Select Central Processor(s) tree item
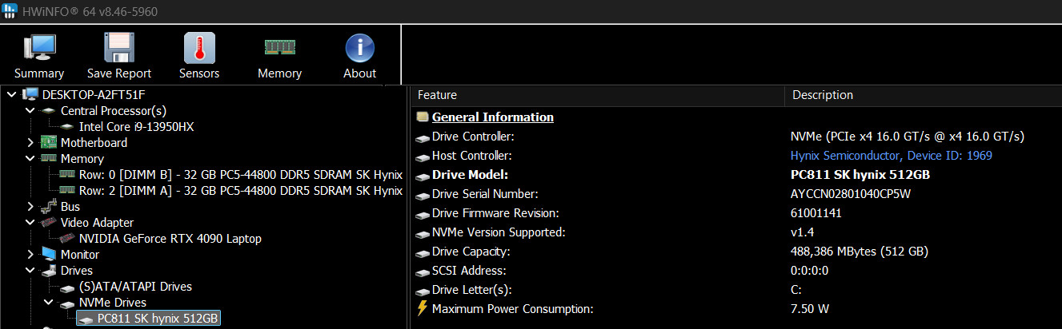1062x329 pixels. tap(114, 110)
